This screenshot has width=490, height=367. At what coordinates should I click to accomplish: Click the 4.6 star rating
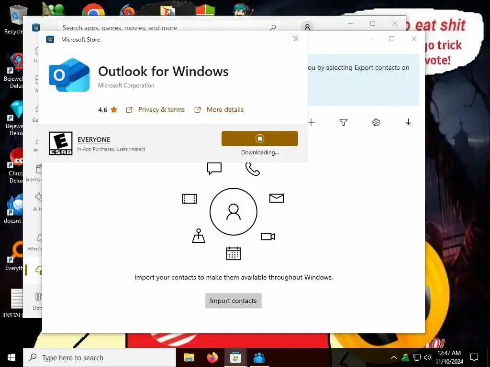click(108, 110)
